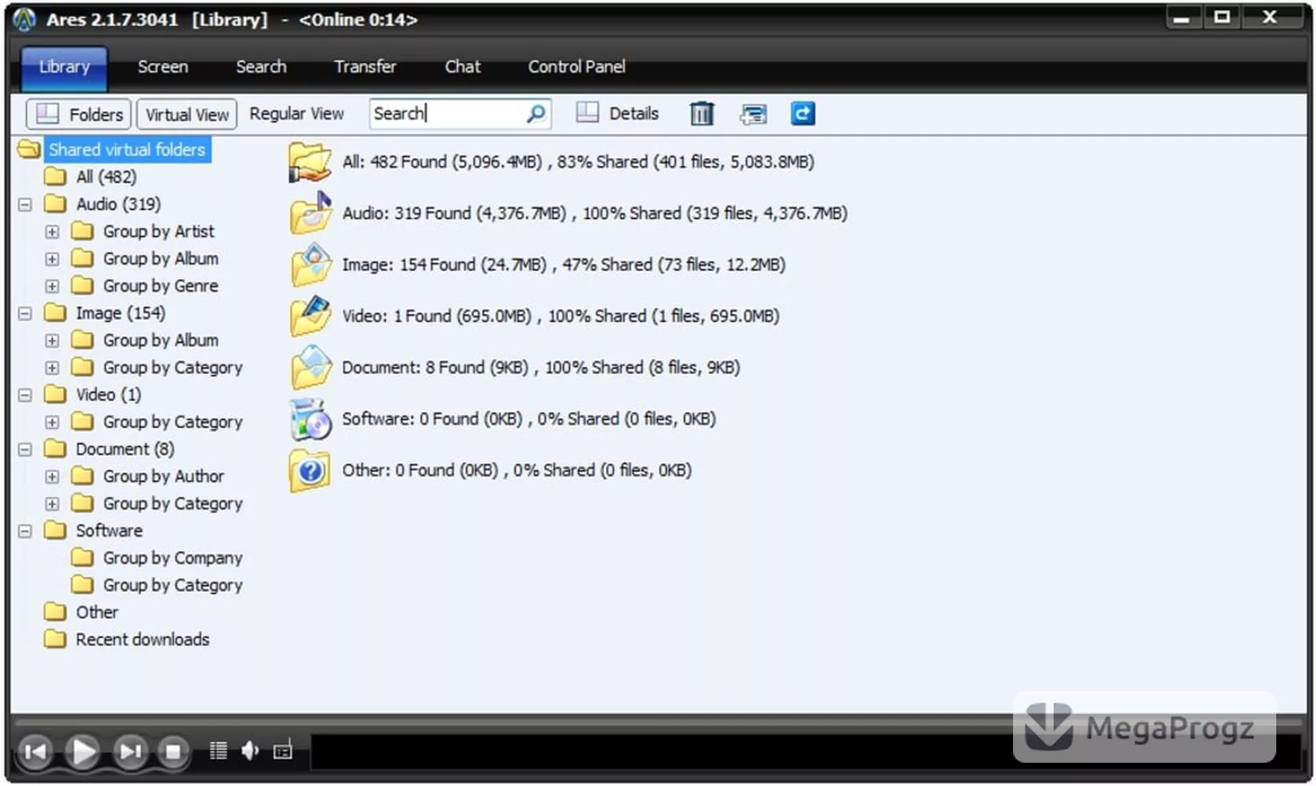
Task: Open the Transfer tab
Action: [365, 66]
